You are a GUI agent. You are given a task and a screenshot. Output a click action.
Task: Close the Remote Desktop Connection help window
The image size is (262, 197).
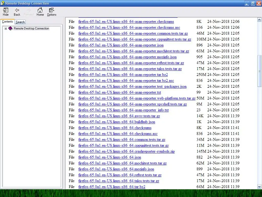pyautogui.click(x=259, y=3)
